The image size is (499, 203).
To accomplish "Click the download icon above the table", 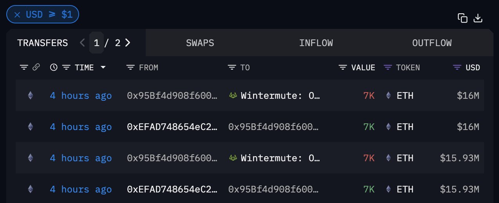I will click(x=478, y=18).
